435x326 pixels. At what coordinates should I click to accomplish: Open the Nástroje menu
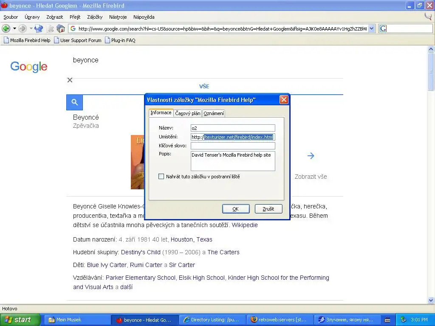point(118,17)
